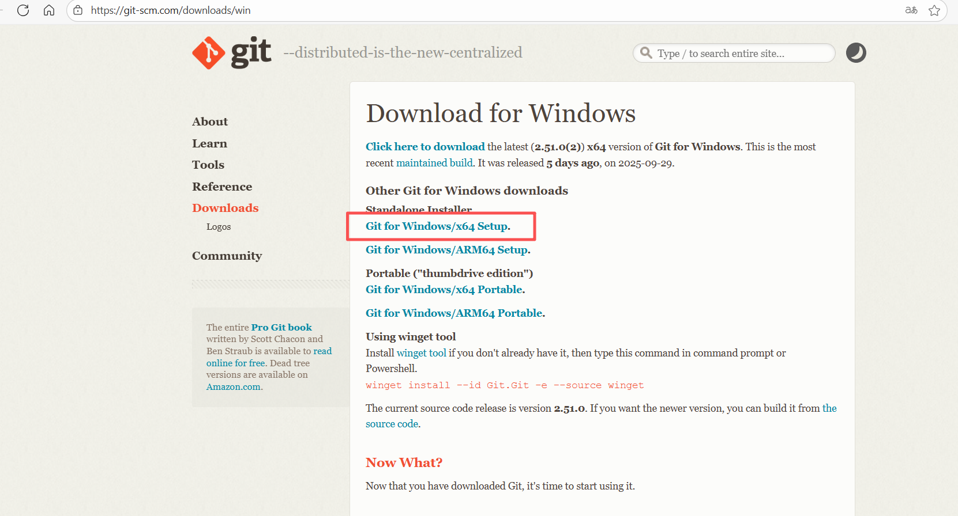Open the Pro Git book link

click(281, 327)
